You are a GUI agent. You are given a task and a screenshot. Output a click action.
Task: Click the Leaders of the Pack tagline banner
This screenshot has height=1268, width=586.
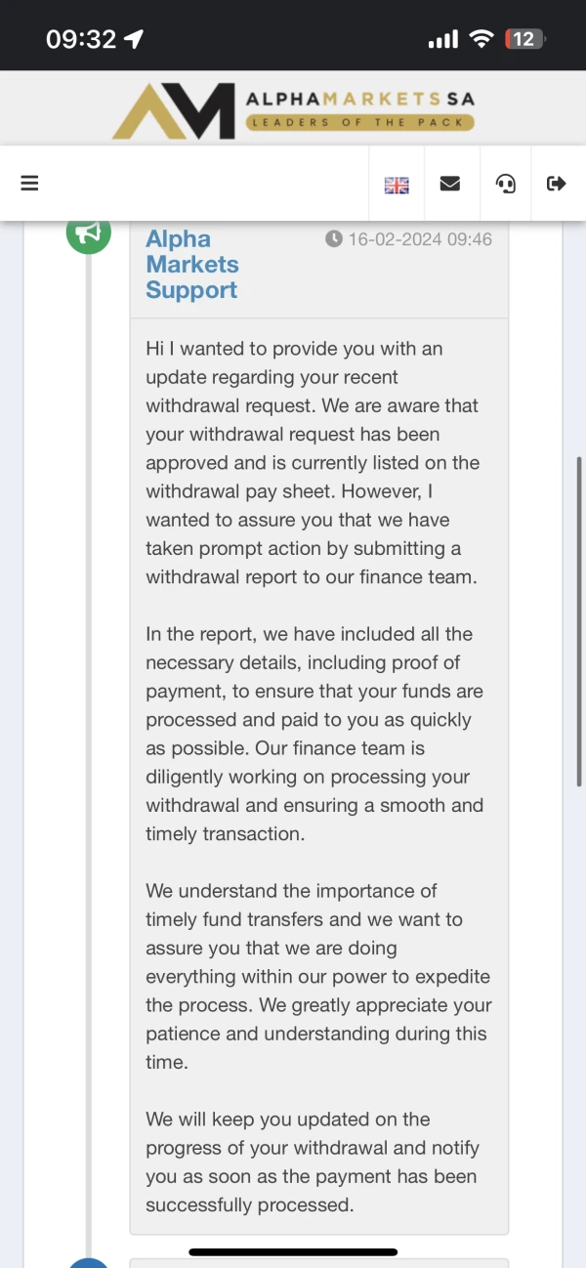coord(359,122)
